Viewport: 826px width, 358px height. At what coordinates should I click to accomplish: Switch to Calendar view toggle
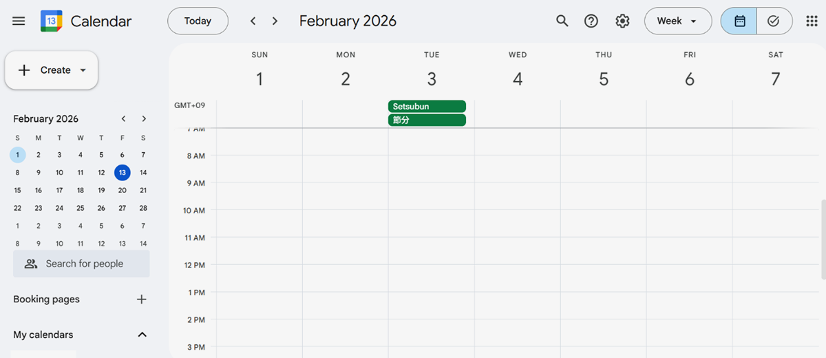click(x=739, y=21)
